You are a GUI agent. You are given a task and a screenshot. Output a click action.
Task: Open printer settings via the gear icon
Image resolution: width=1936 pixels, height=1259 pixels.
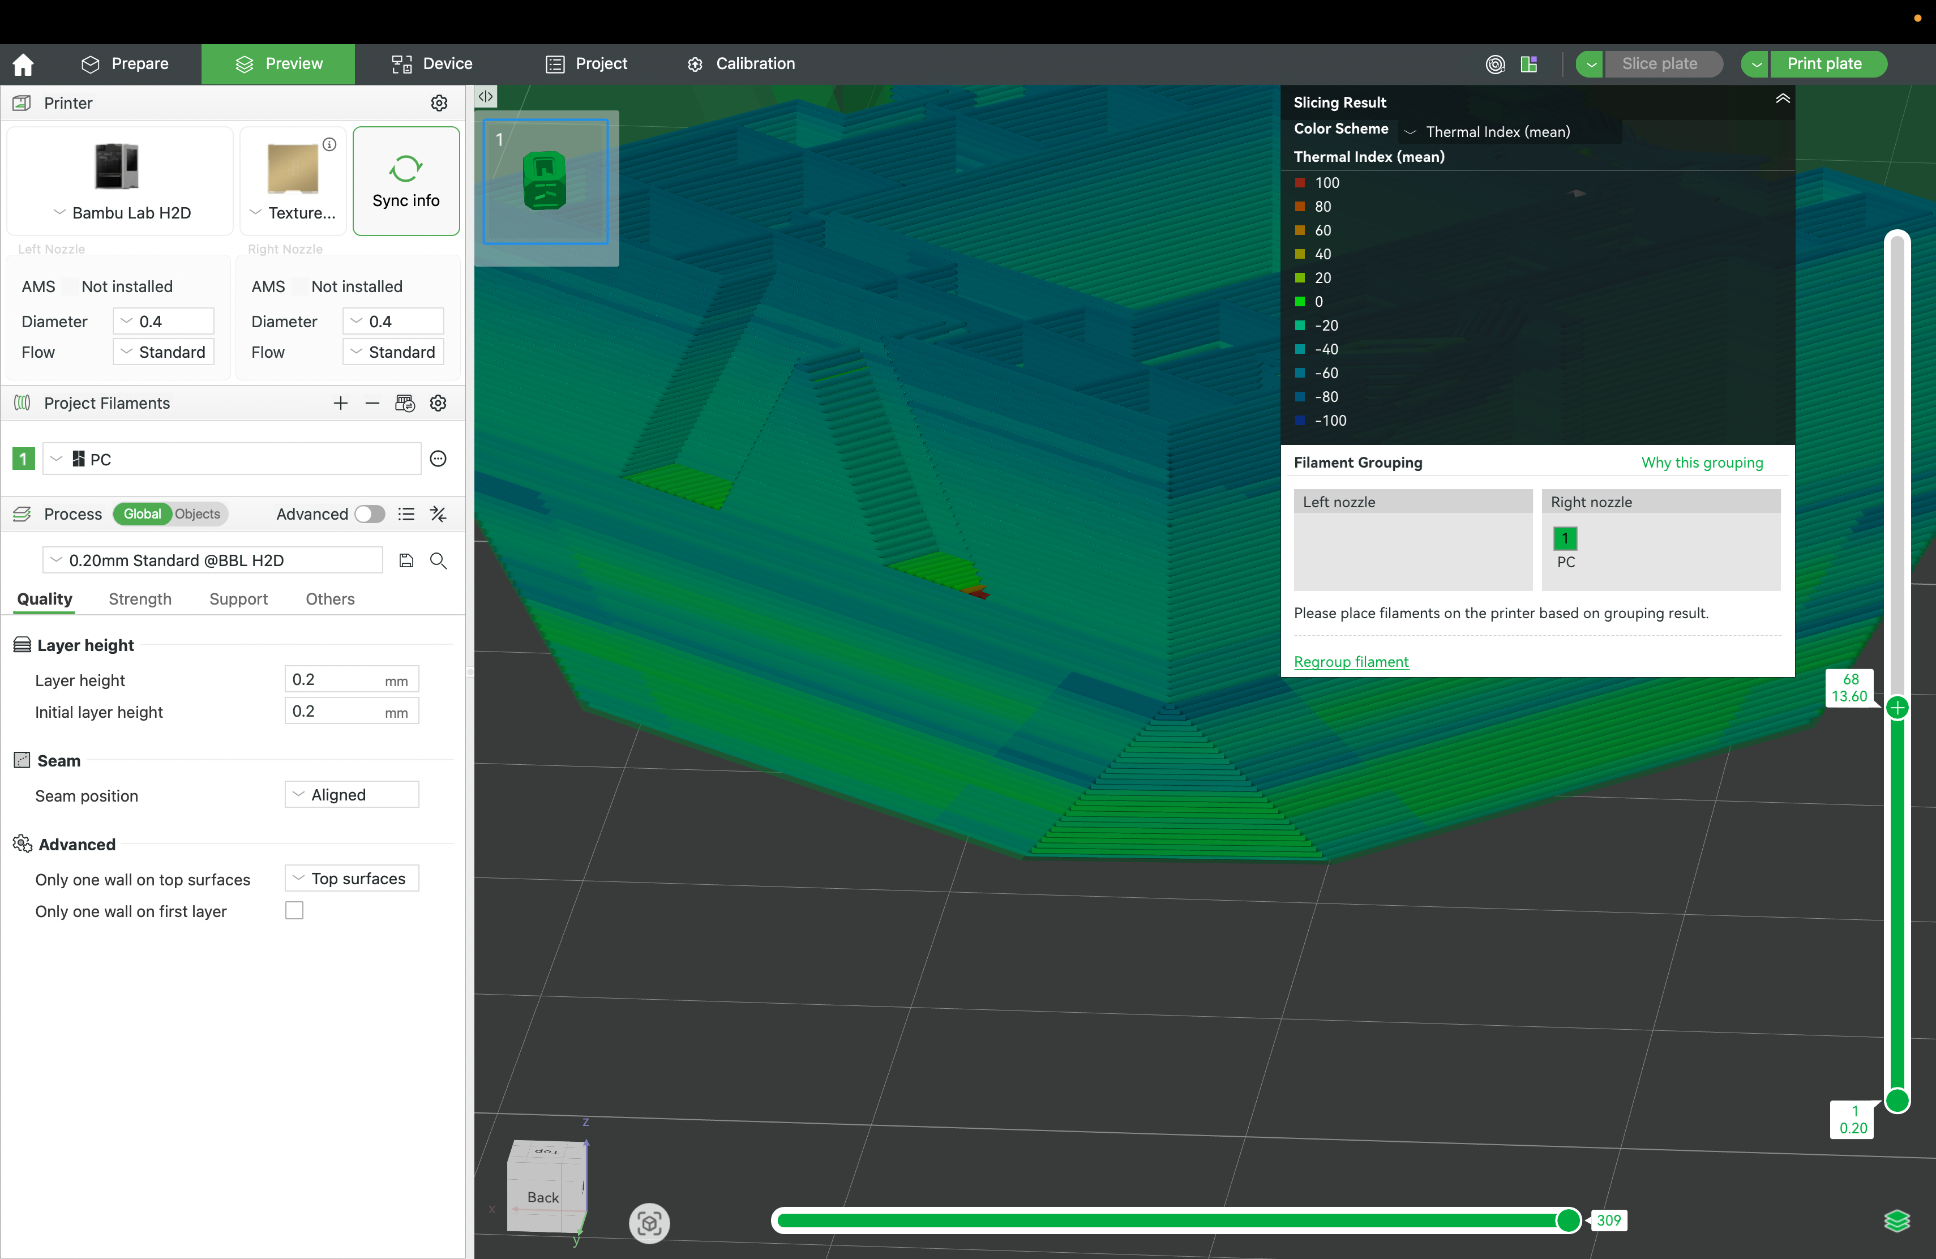point(439,102)
